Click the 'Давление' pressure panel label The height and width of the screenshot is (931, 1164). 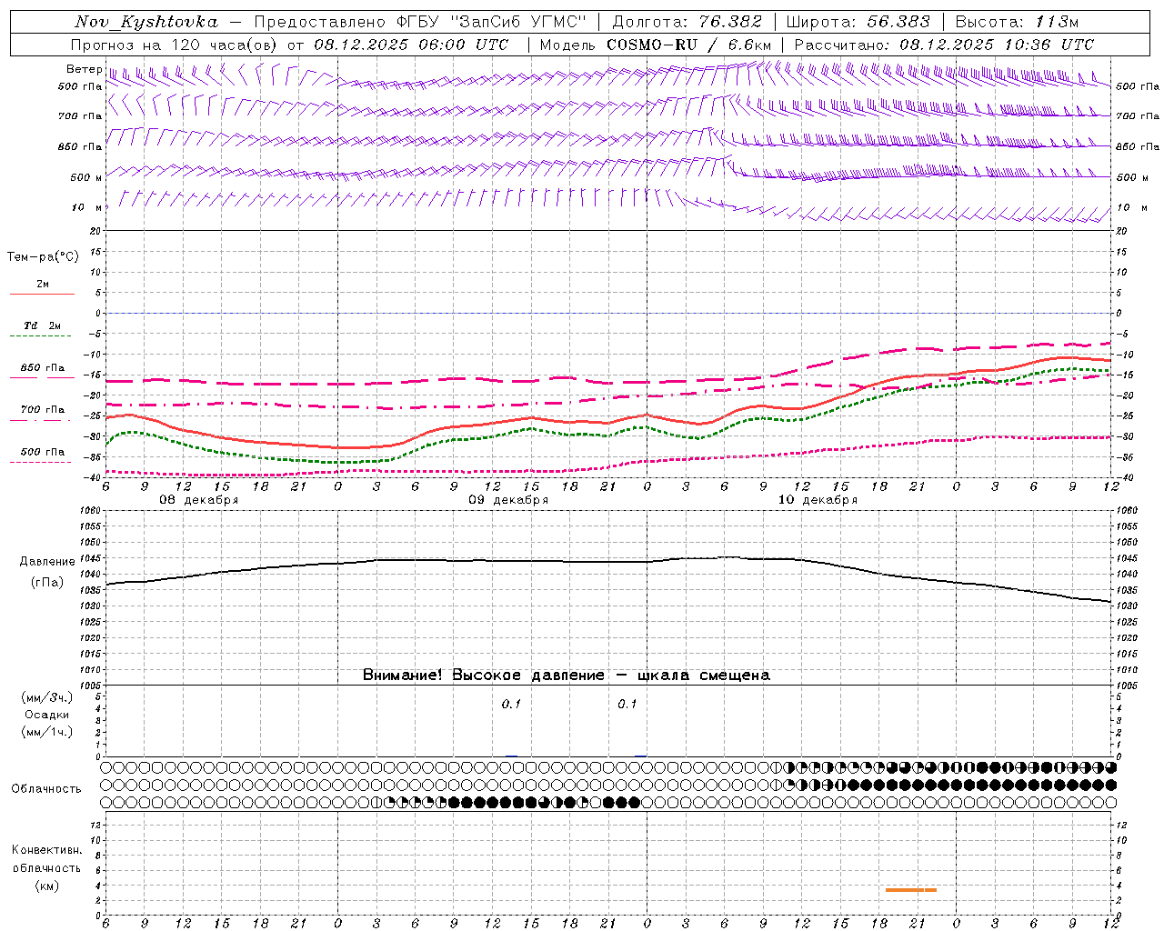tap(47, 562)
